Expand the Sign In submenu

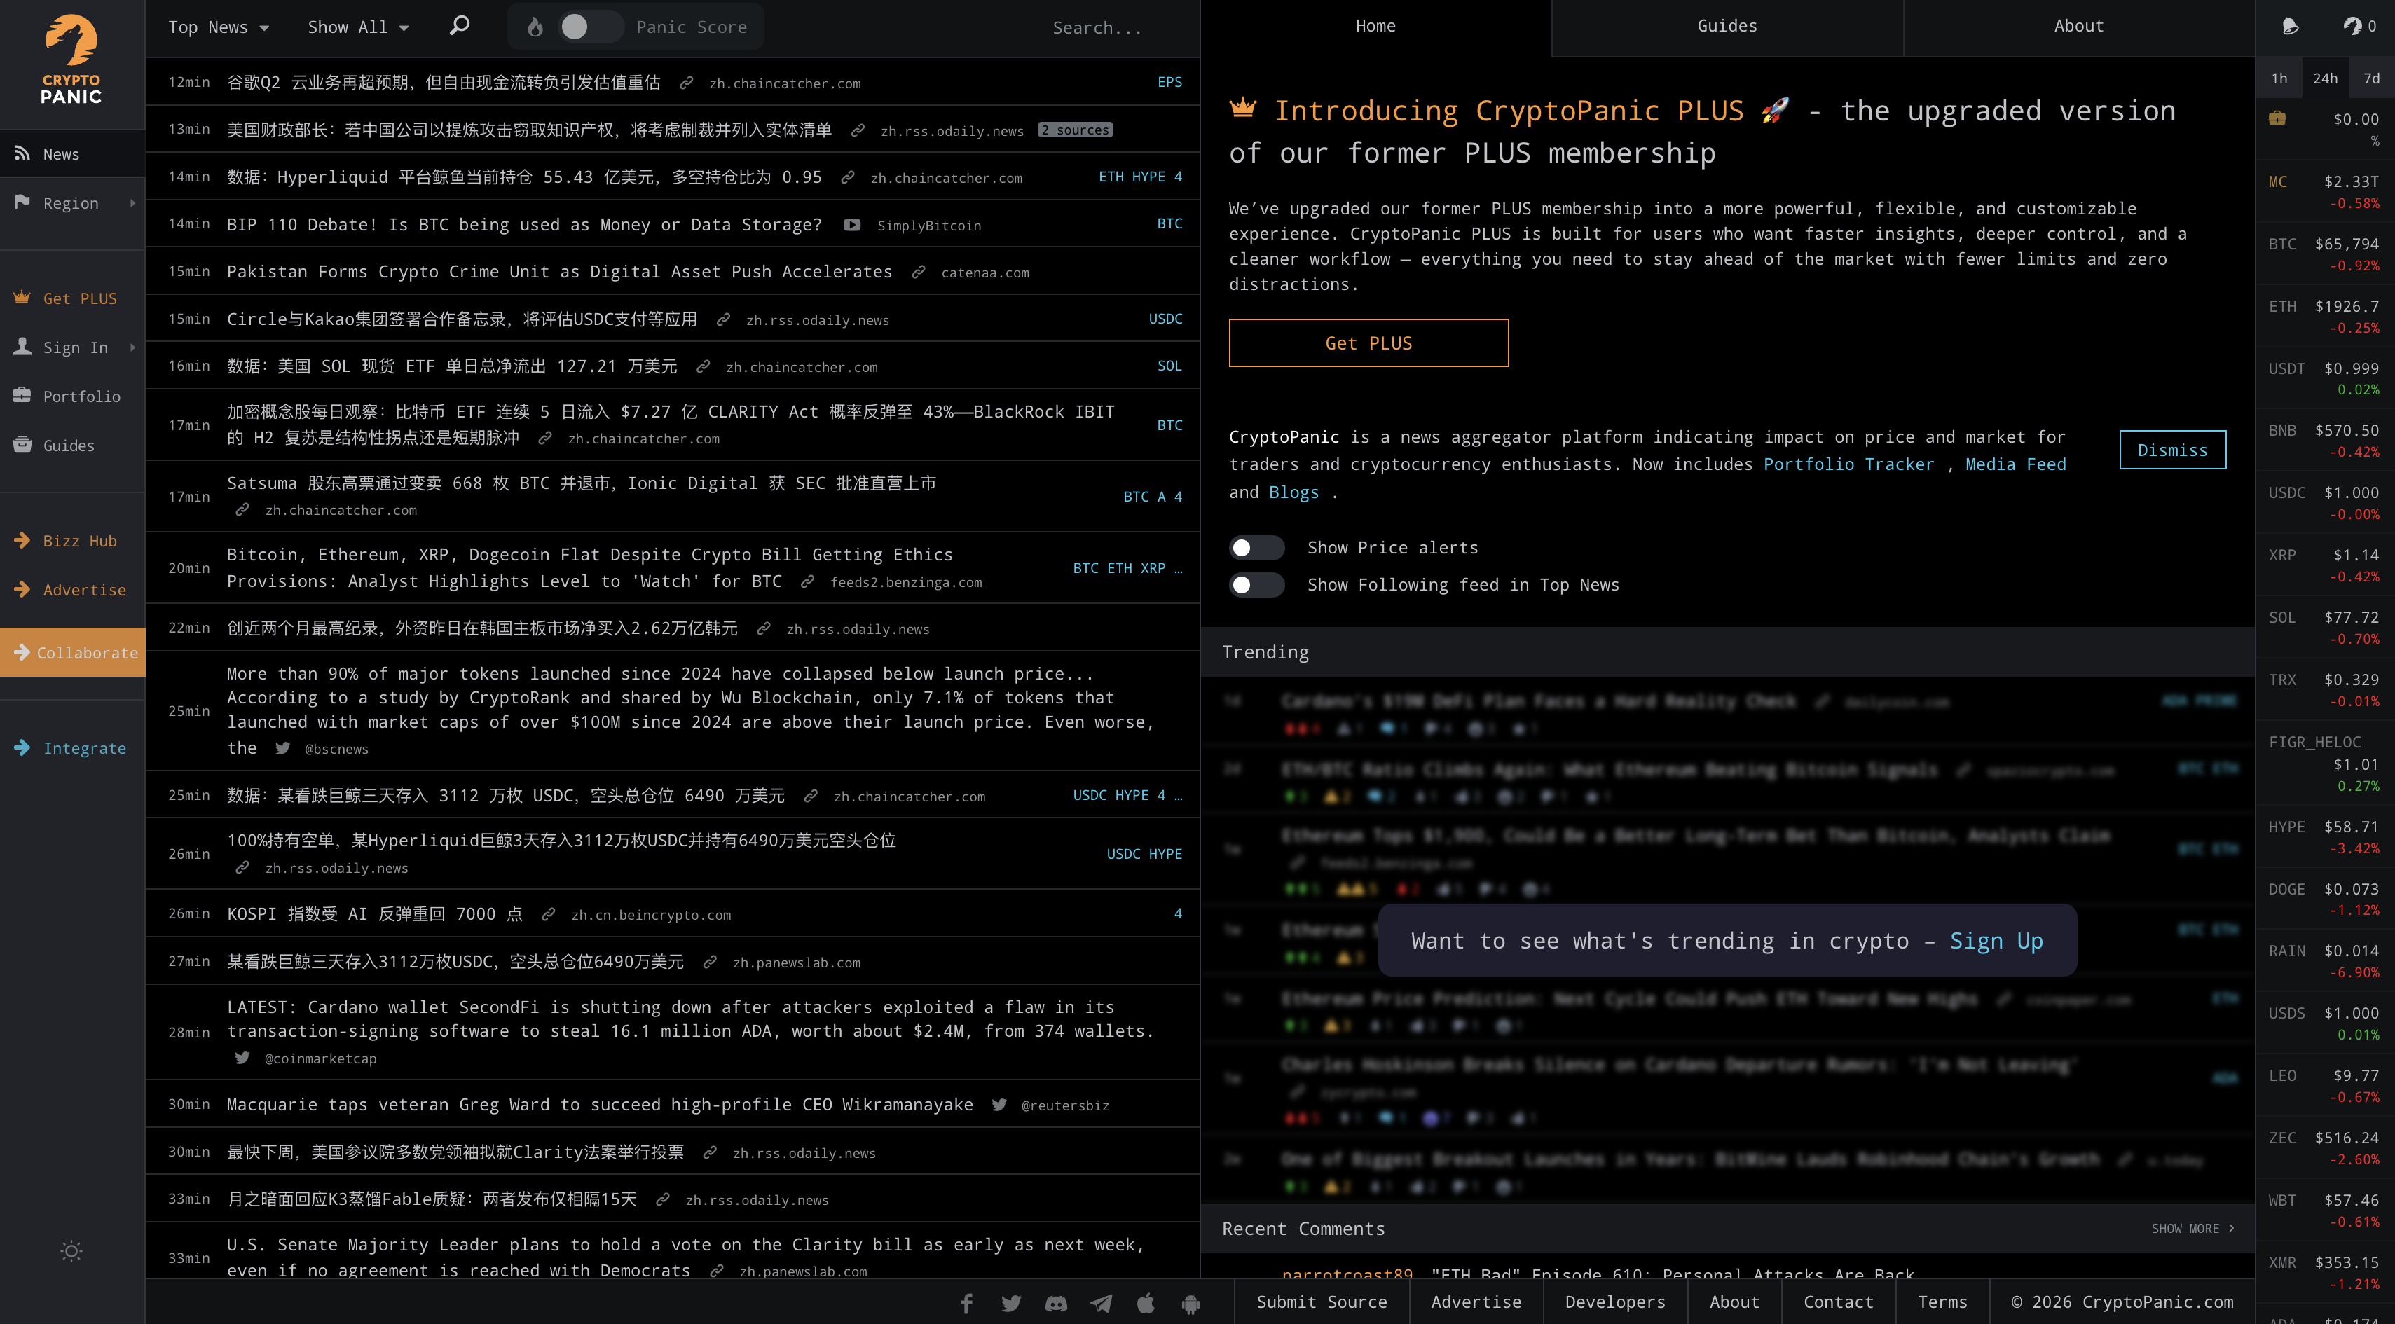click(72, 347)
